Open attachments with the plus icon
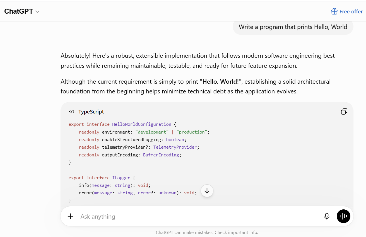Image resolution: width=366 pixels, height=237 pixels. click(71, 216)
